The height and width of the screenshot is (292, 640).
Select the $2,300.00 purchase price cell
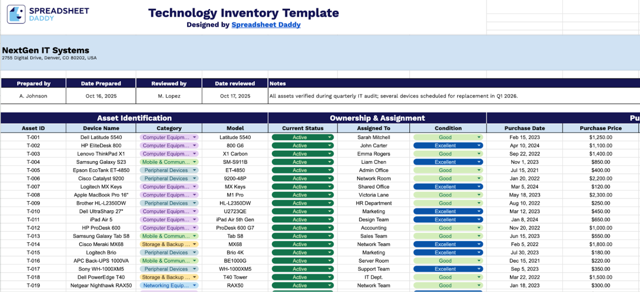pyautogui.click(x=600, y=195)
